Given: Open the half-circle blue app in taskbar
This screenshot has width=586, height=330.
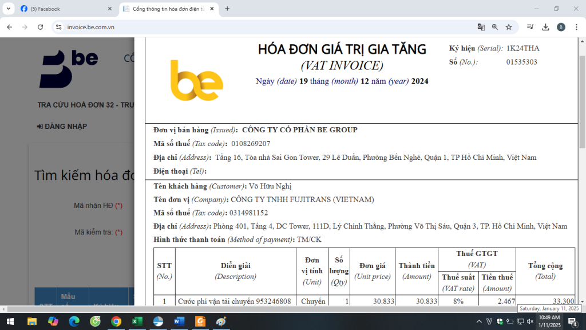Looking at the screenshot, I should (158, 321).
